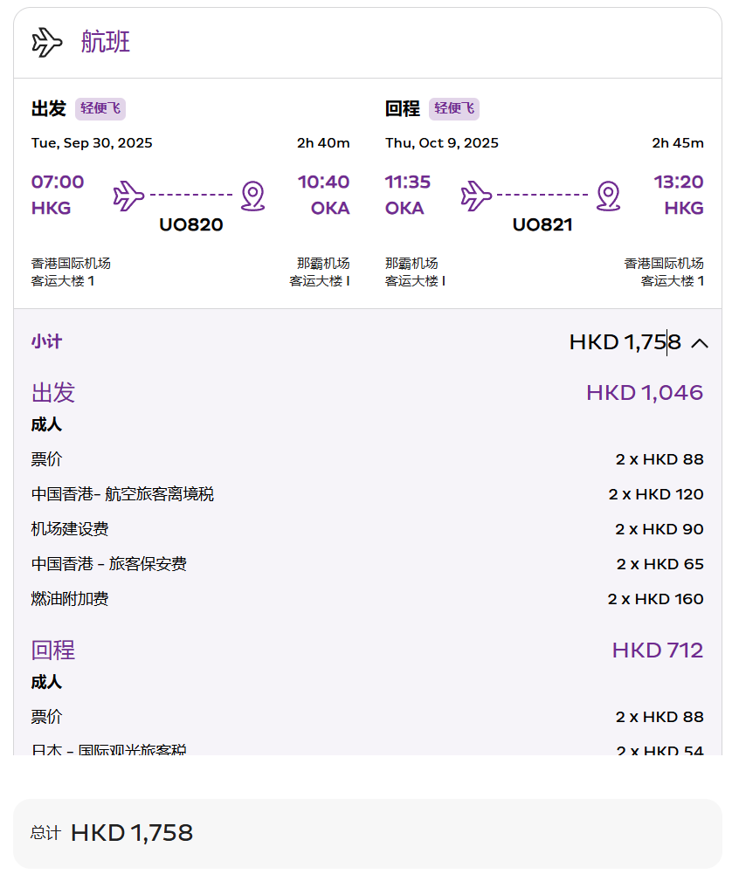Click the 2h 40m duration

tap(323, 142)
